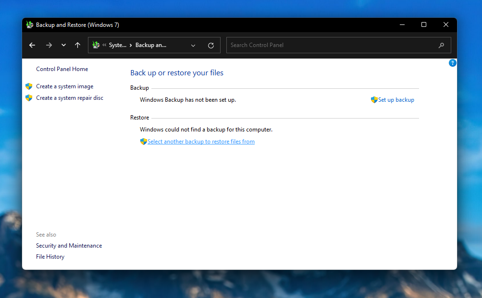Click the forward navigation arrow
Screen dimensions: 482x298
coord(49,45)
